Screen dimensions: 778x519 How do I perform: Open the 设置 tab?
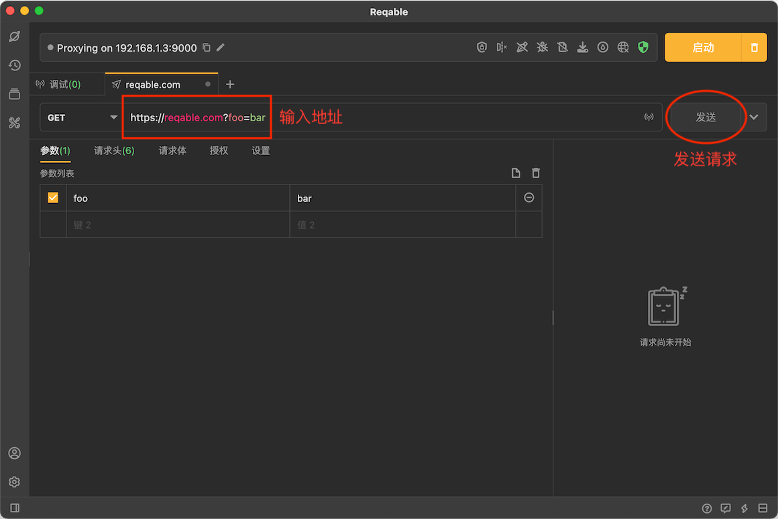[x=260, y=151]
